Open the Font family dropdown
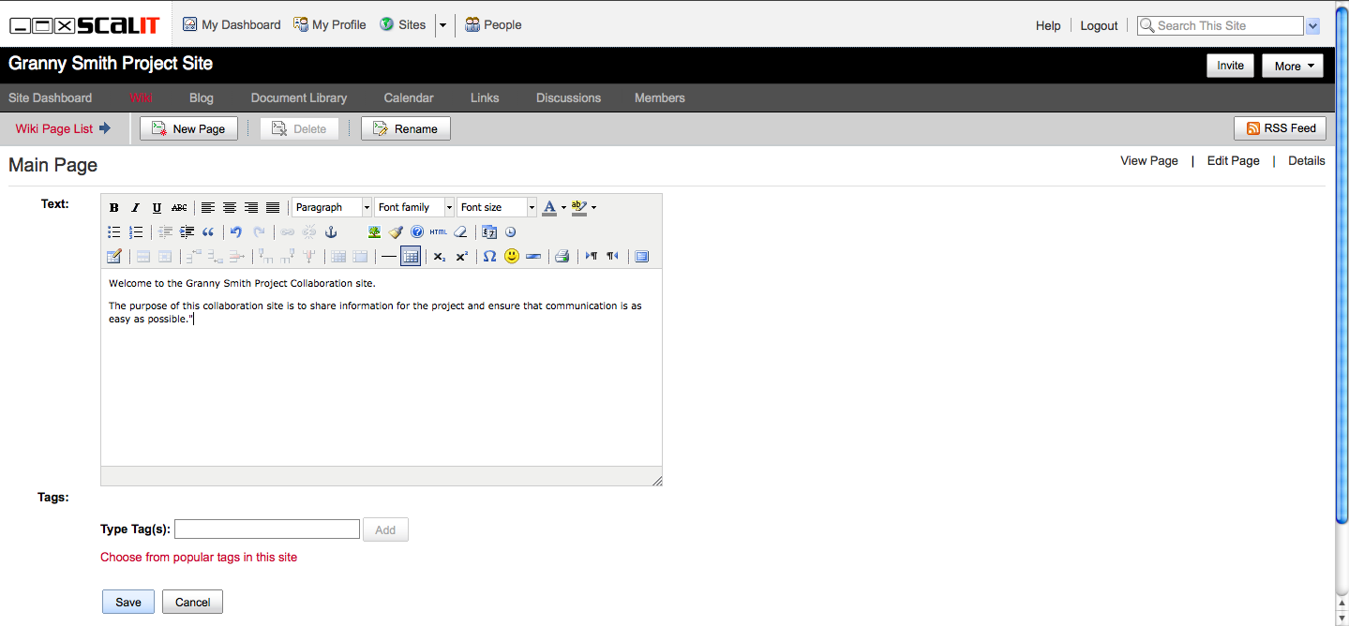 [x=414, y=208]
